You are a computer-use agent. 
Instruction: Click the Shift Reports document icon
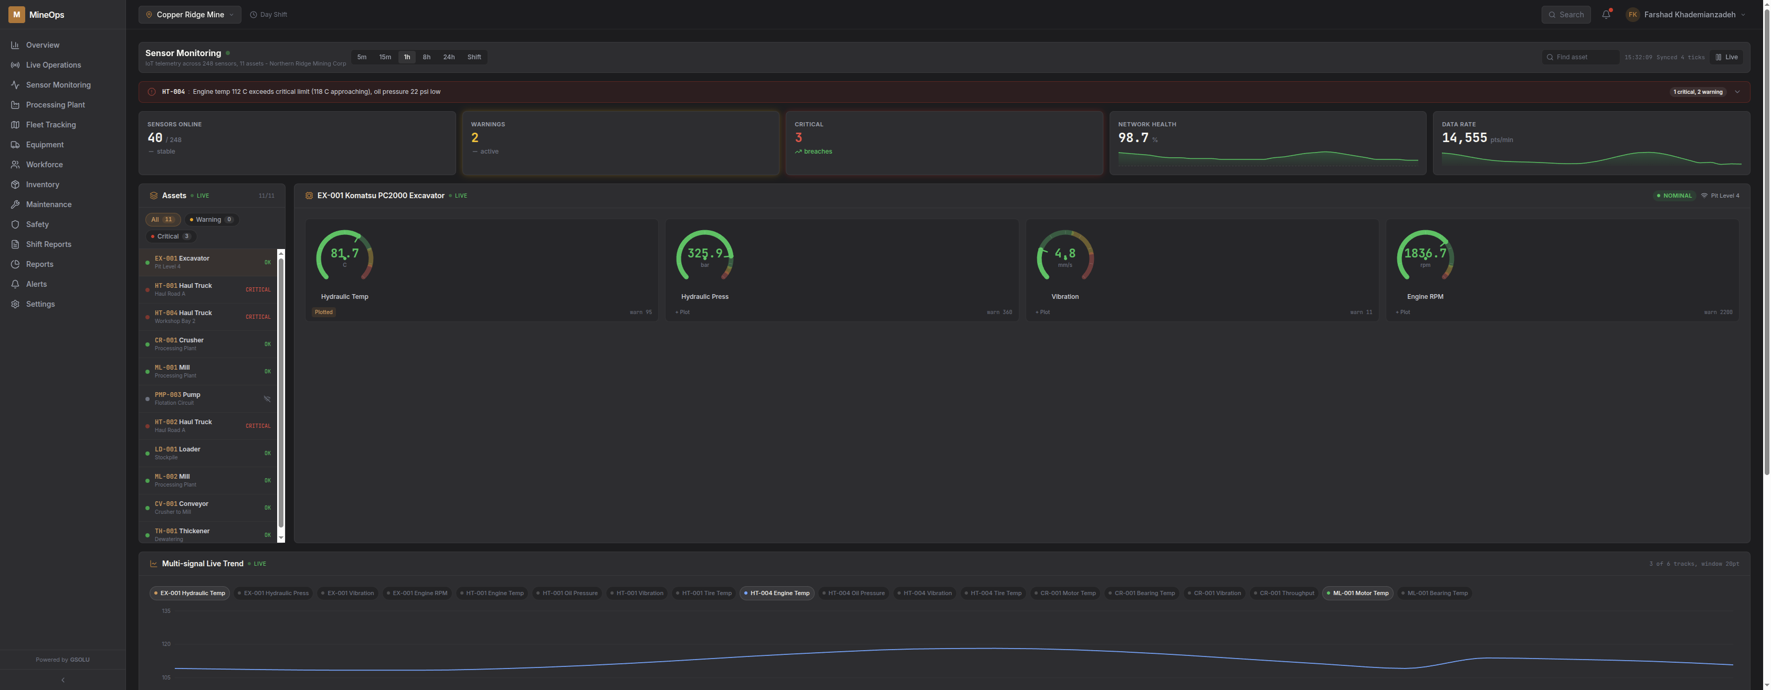(x=15, y=244)
